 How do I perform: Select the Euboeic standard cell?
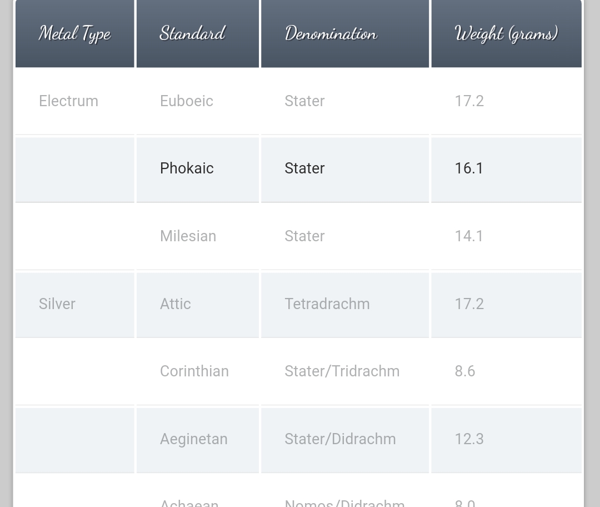point(198,101)
